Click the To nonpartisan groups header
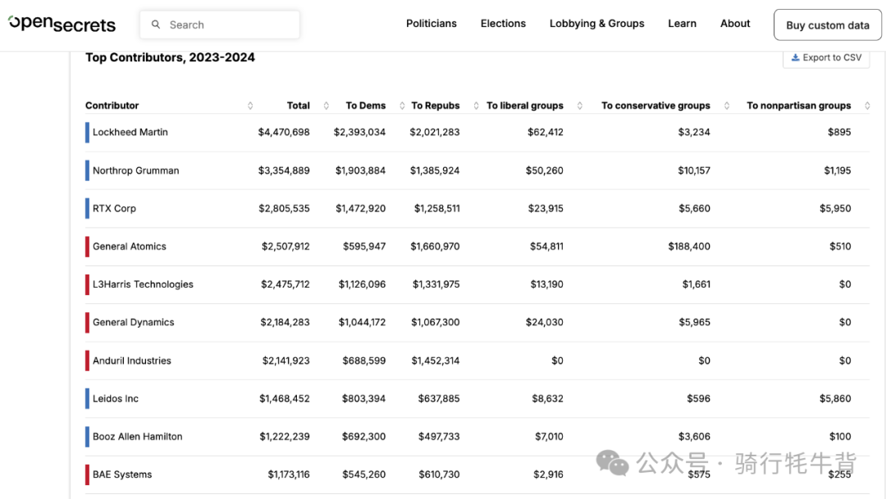This screenshot has height=499, width=886. pos(798,106)
